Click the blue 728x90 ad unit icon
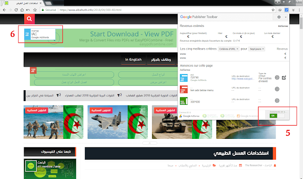 click(x=184, y=78)
